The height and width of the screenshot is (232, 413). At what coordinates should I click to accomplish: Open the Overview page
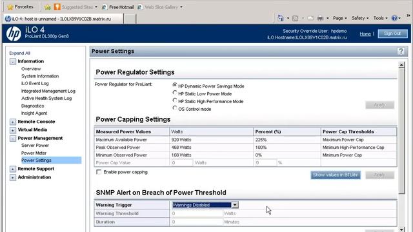[31, 69]
